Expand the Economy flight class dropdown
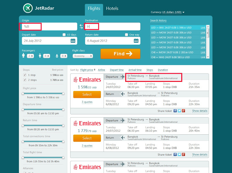 coord(83,56)
